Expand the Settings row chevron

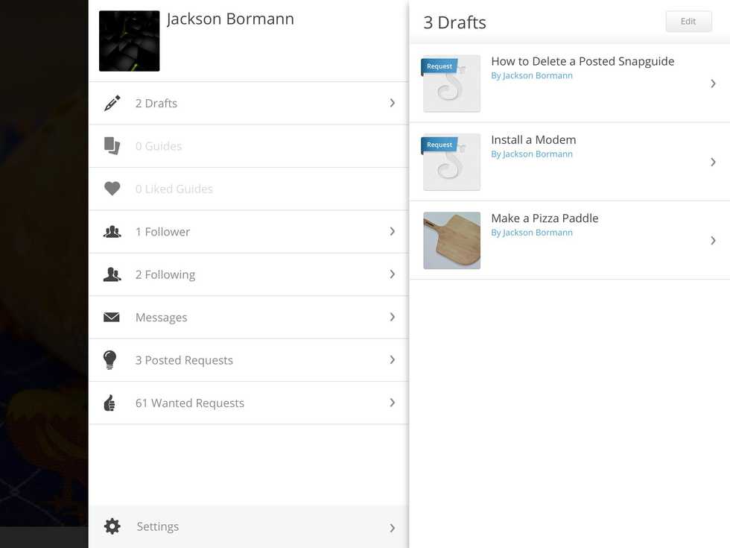click(393, 528)
